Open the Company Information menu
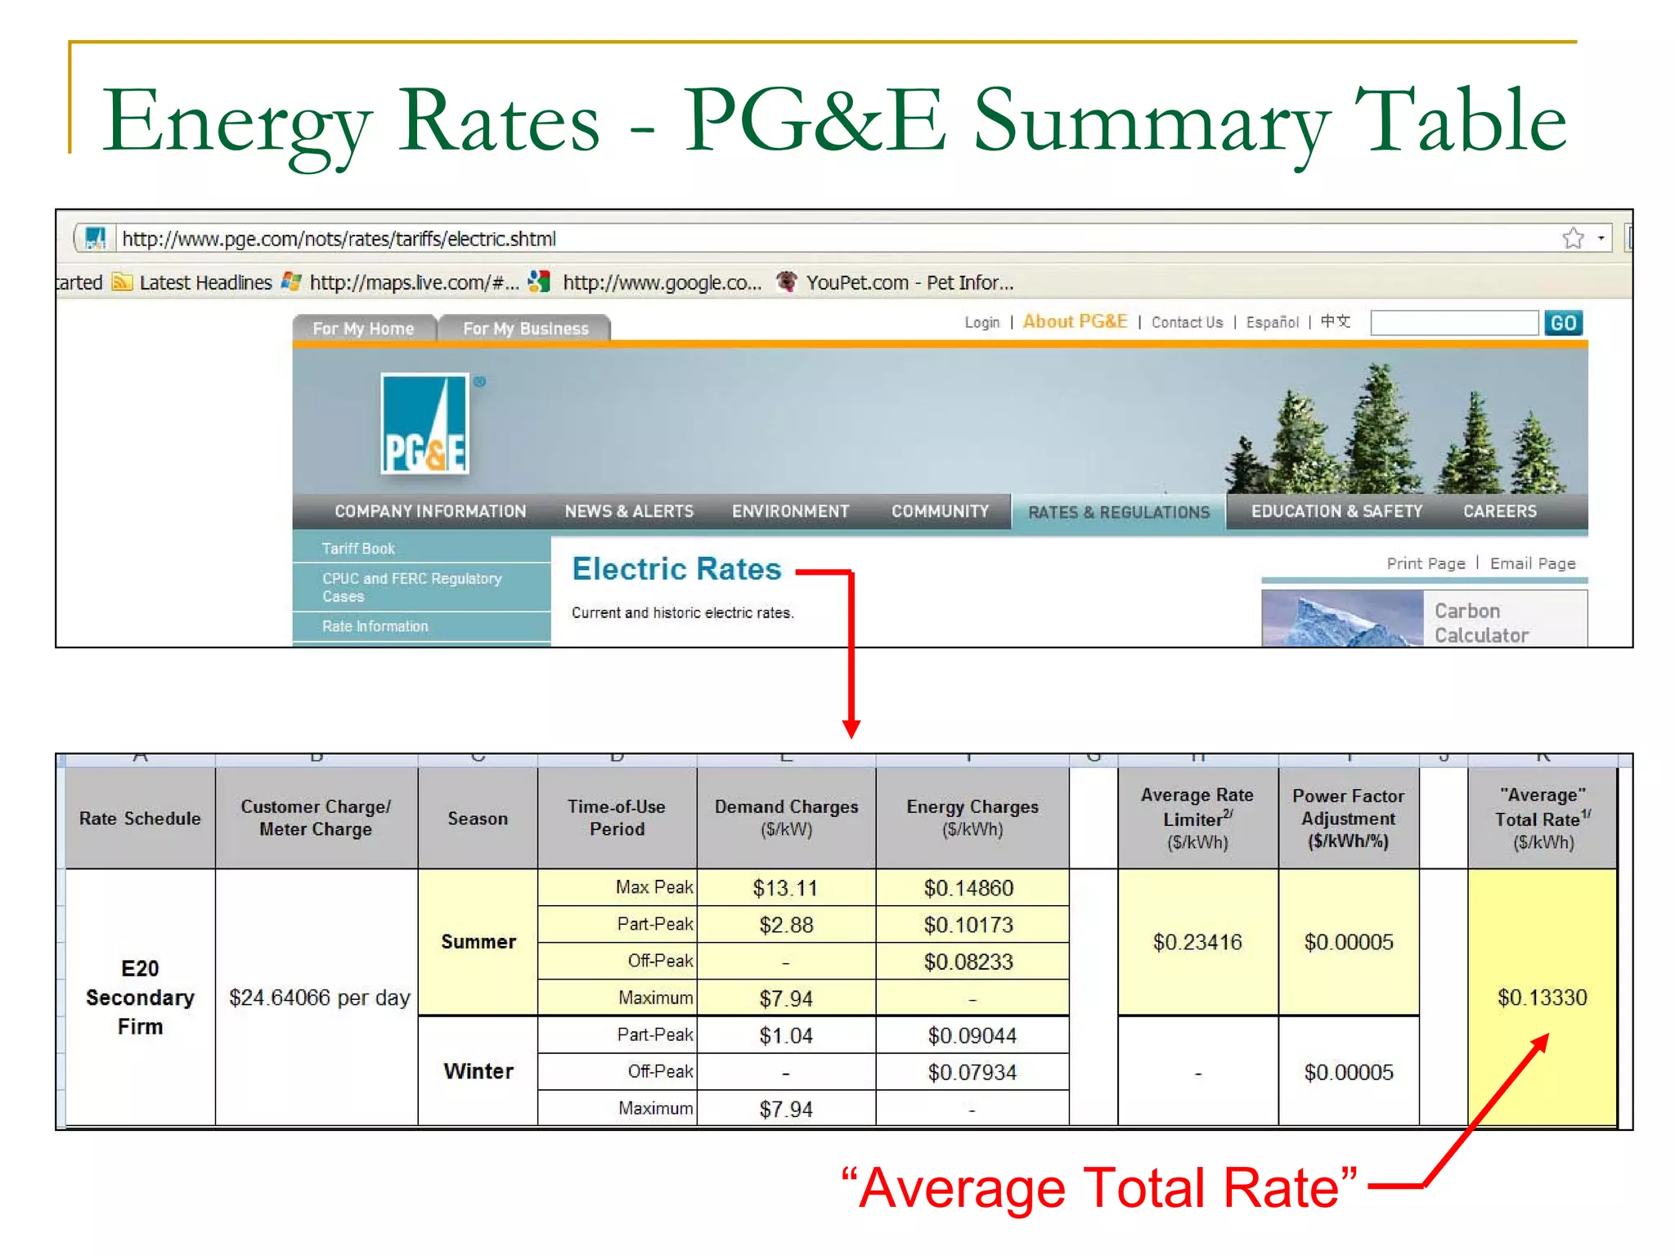This screenshot has height=1256, width=1675. click(430, 511)
